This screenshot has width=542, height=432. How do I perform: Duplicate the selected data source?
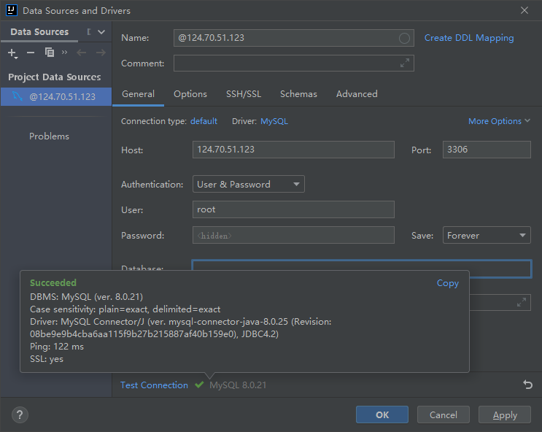point(50,53)
